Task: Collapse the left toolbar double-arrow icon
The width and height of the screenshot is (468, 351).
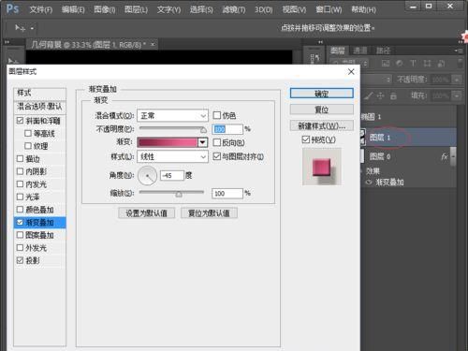Action: pos(7,42)
